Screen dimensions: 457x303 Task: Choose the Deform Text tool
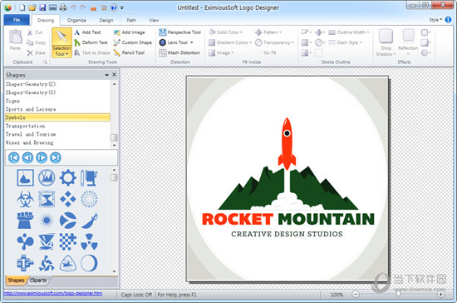click(91, 42)
